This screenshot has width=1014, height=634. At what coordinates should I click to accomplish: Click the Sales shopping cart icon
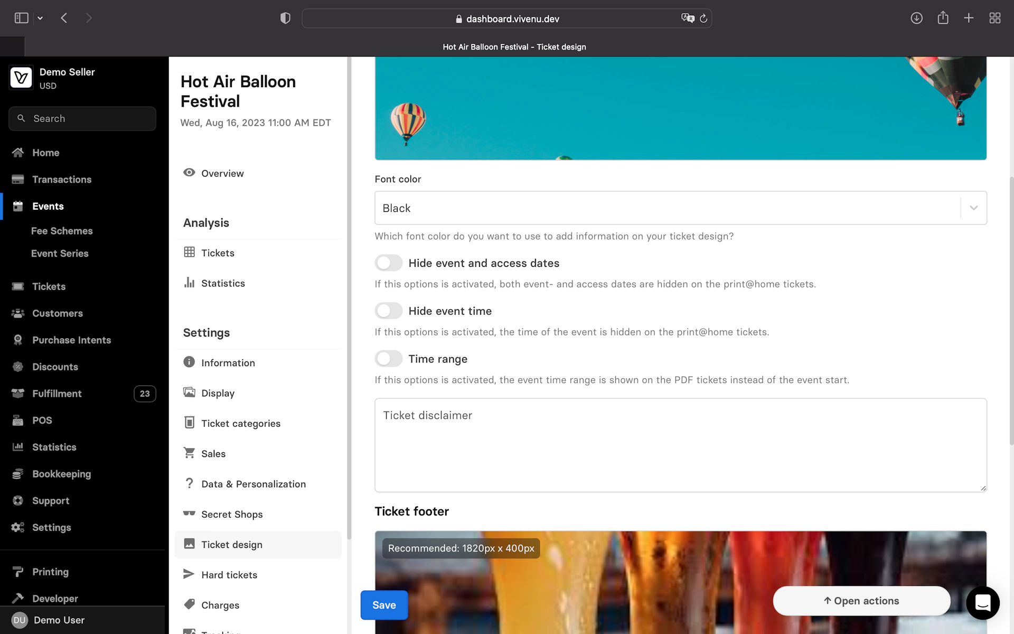click(189, 453)
